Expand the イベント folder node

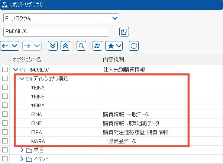[22, 159]
